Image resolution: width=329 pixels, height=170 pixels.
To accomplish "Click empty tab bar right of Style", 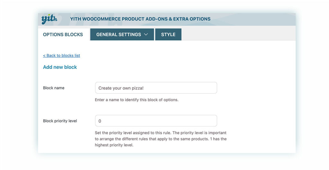I will 238,34.
